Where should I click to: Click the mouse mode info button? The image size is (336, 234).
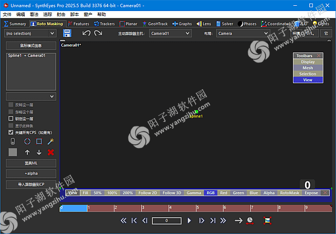pos(31,46)
